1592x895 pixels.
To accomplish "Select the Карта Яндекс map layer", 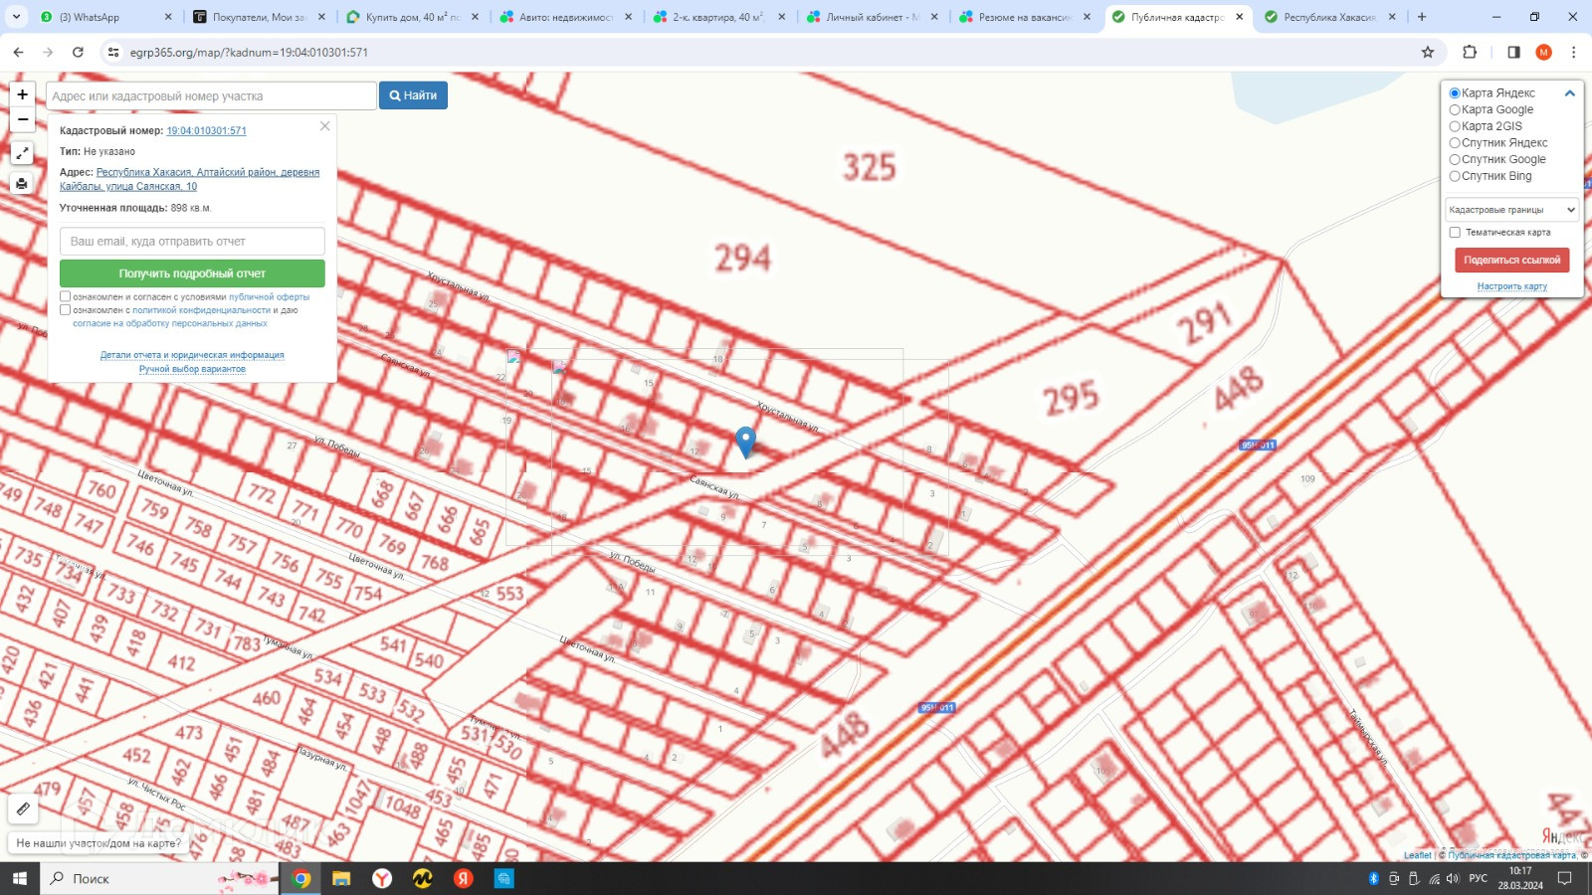I will pos(1455,93).
